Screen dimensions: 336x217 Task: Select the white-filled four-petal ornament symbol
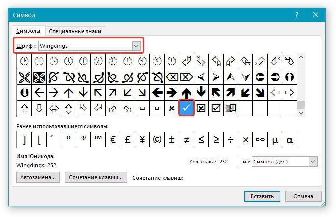[x=24, y=77]
